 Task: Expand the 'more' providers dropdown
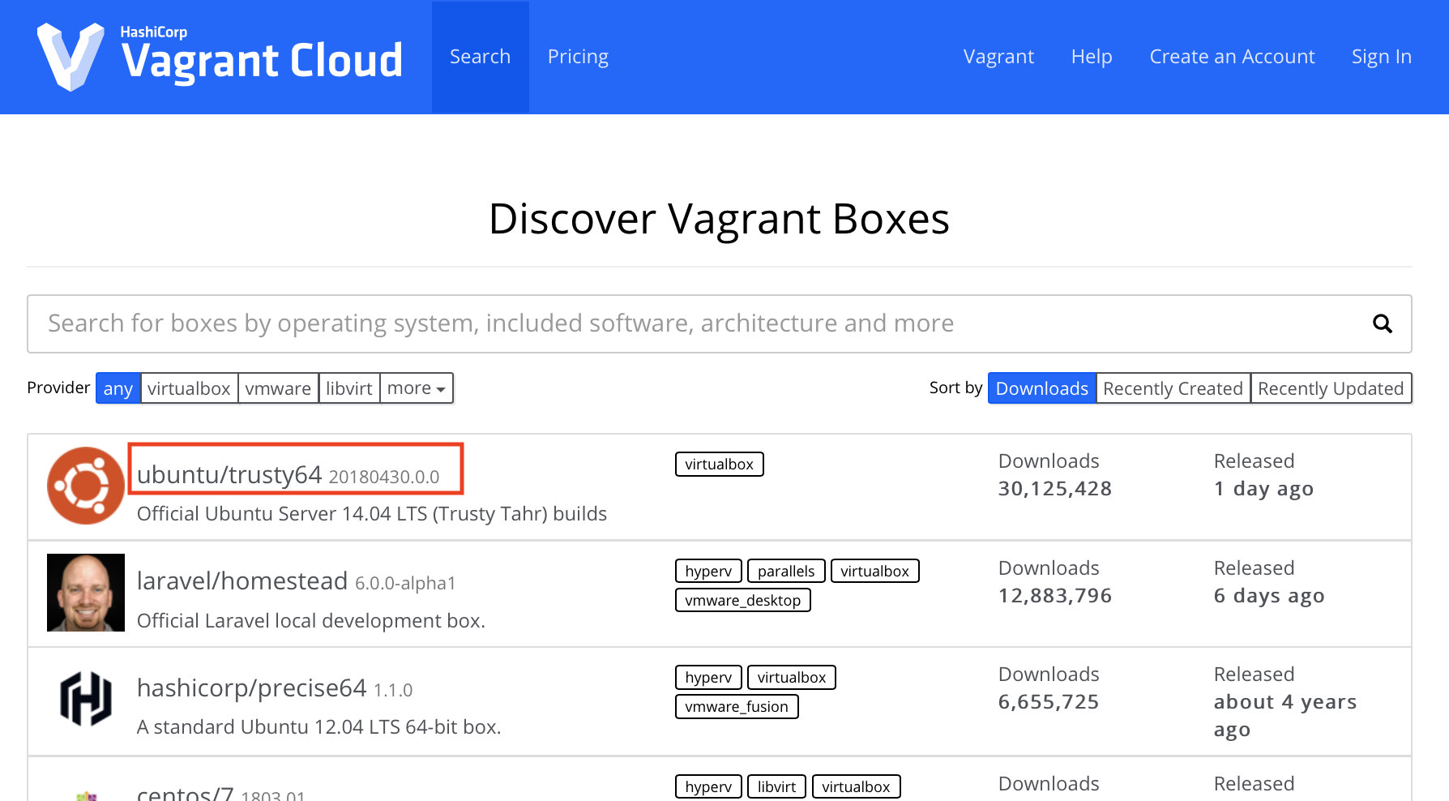[x=417, y=388]
